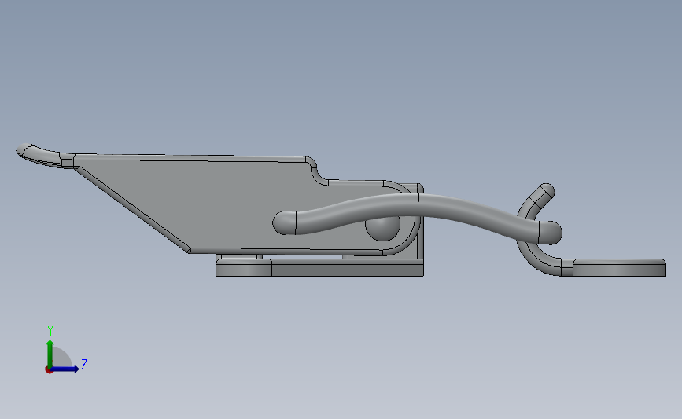Select the base mounting plate under the lever
The width and height of the screenshot is (682, 419).
[x=319, y=267]
